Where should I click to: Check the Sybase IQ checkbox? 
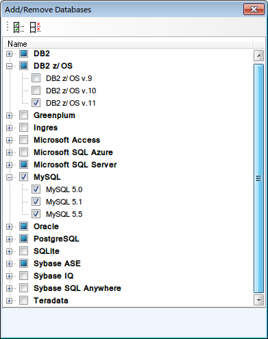point(23,276)
